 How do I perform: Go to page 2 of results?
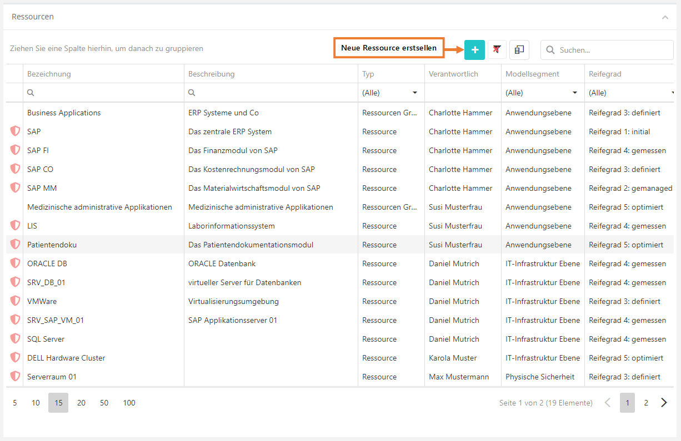pyautogui.click(x=645, y=403)
